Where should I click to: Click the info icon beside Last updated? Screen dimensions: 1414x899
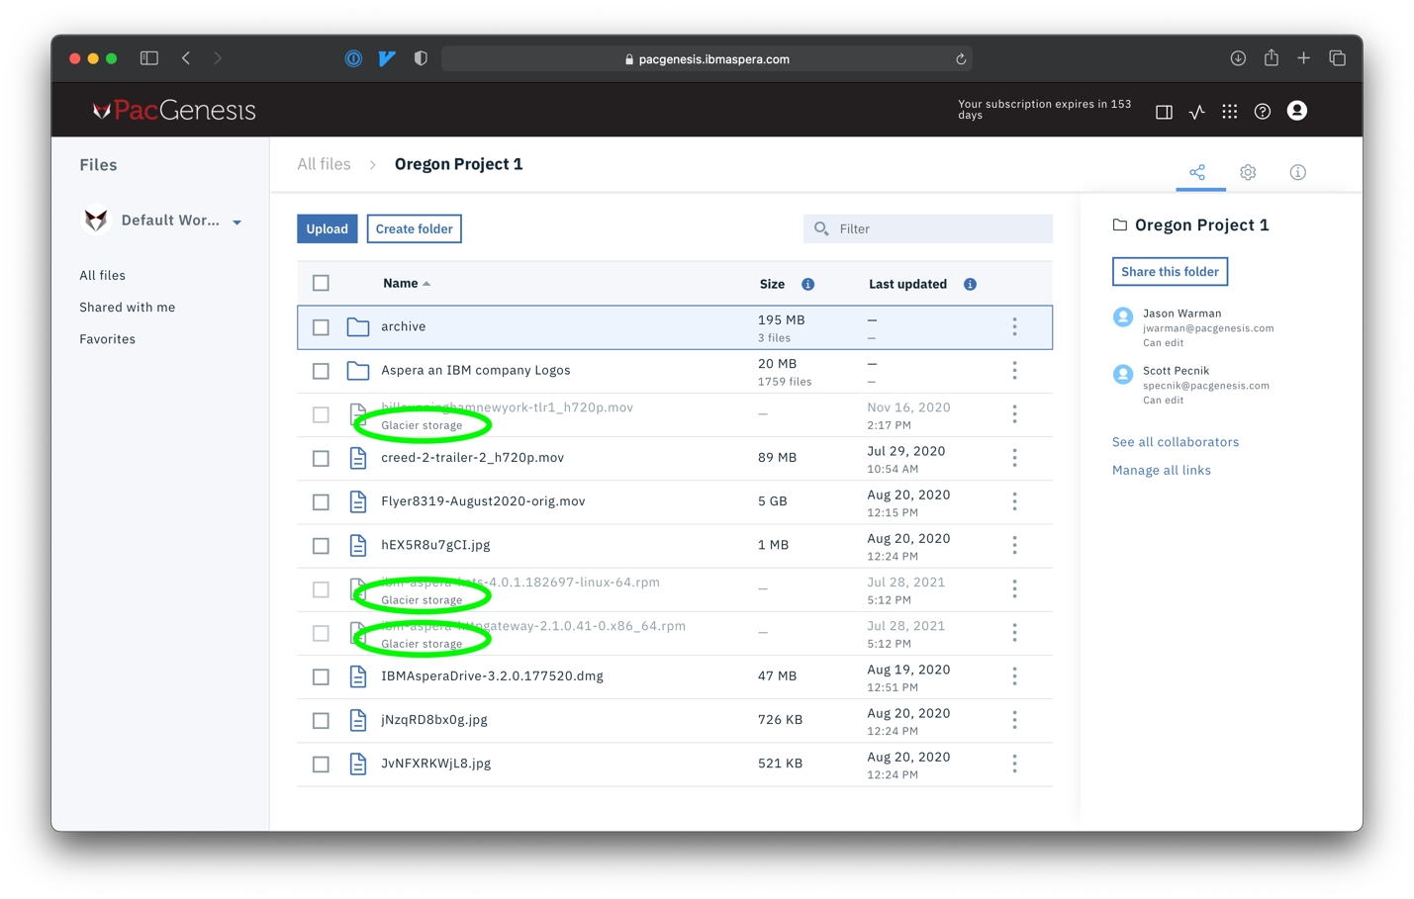(970, 284)
